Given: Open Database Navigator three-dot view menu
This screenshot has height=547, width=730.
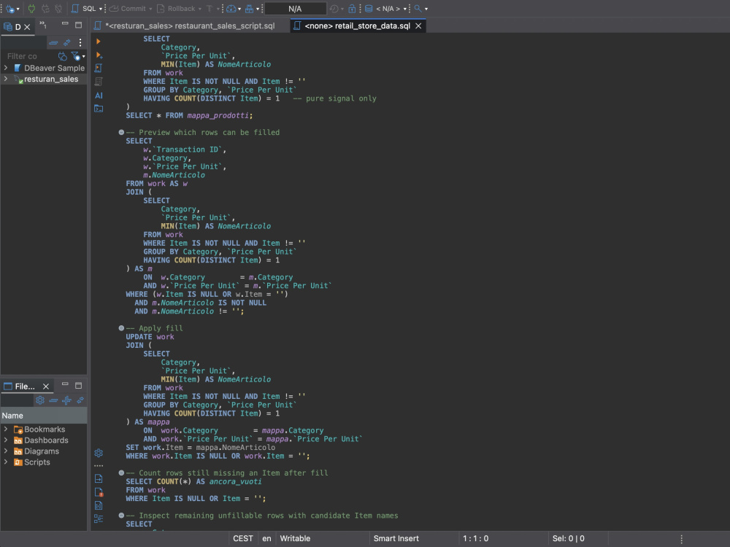Looking at the screenshot, I should point(80,43).
